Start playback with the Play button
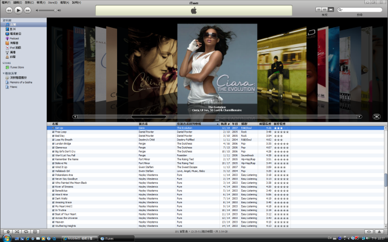 point(18,10)
